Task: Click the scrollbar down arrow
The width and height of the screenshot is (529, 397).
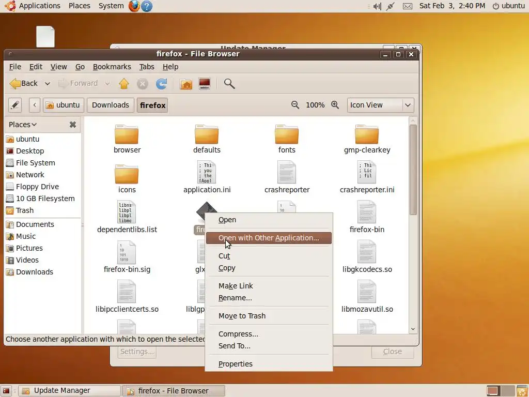Action: point(413,329)
